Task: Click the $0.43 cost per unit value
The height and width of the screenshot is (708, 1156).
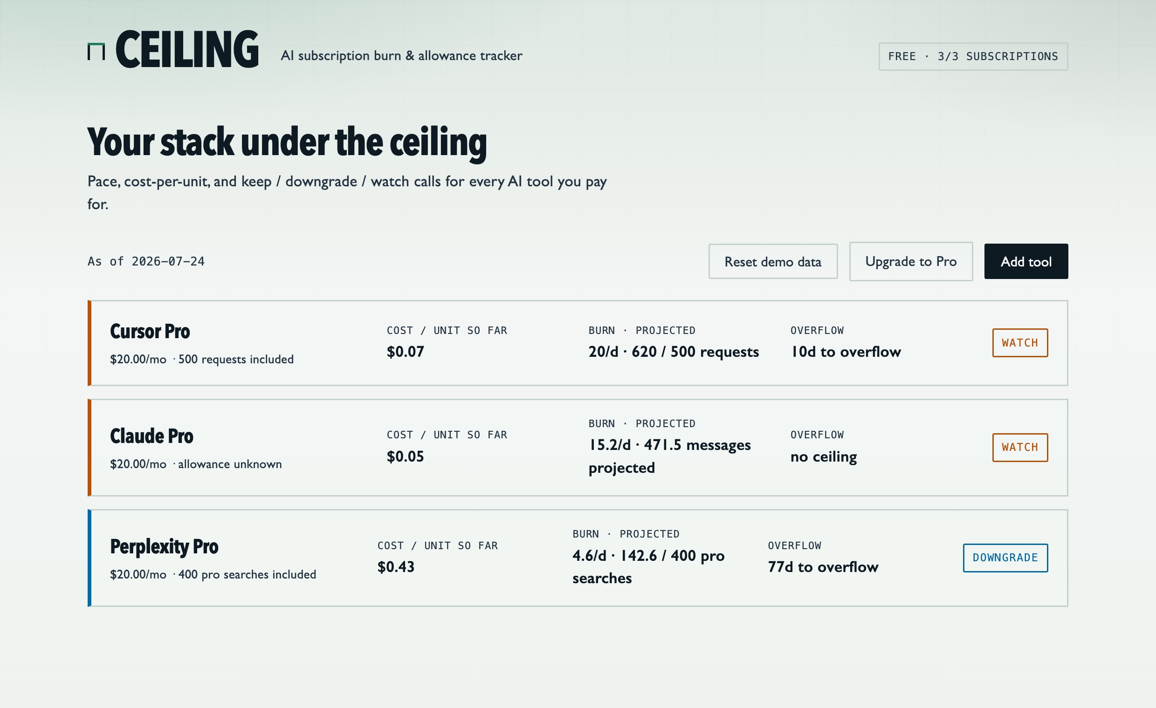Action: tap(396, 567)
